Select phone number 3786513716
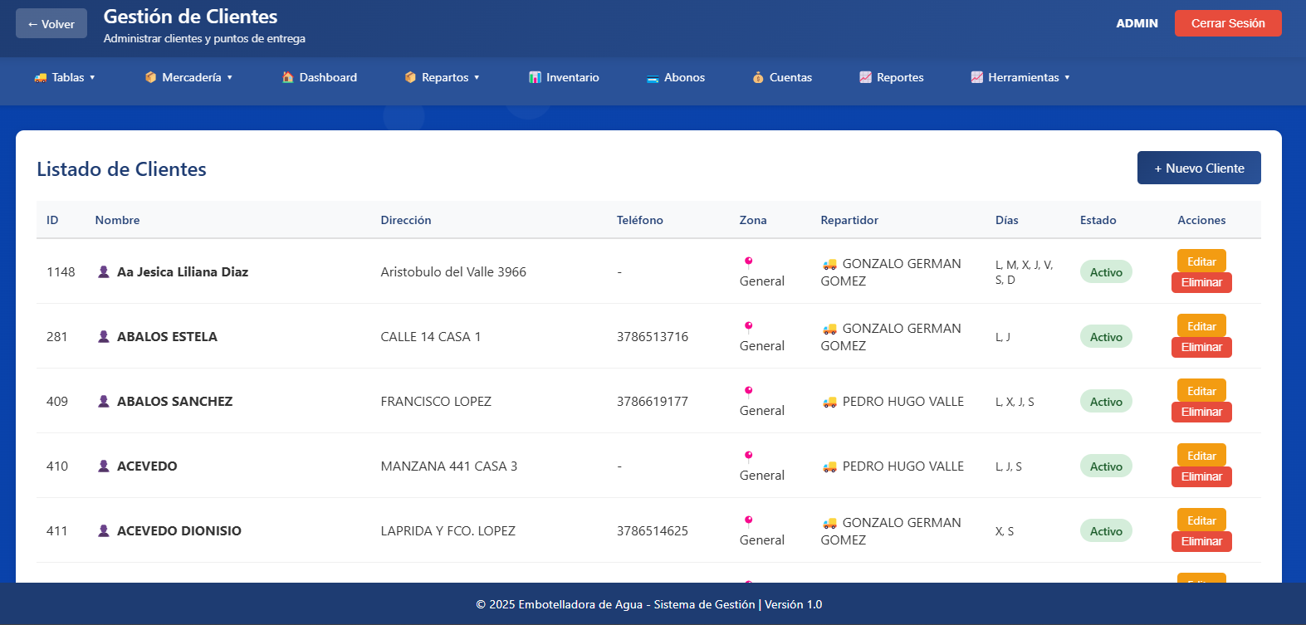Image resolution: width=1306 pixels, height=625 pixels. (653, 336)
